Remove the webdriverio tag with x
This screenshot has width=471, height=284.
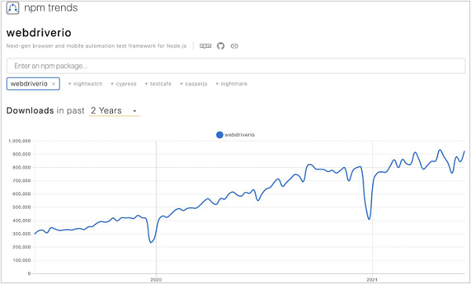[x=53, y=84]
